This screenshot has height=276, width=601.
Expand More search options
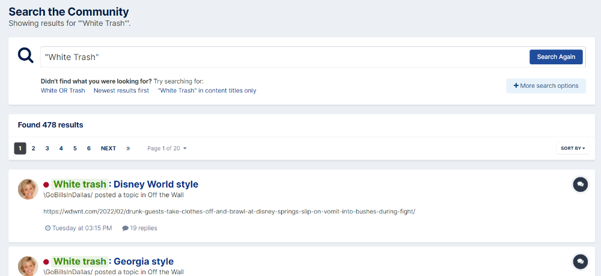(x=546, y=86)
